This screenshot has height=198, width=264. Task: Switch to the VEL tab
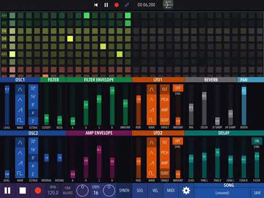coord(155,190)
